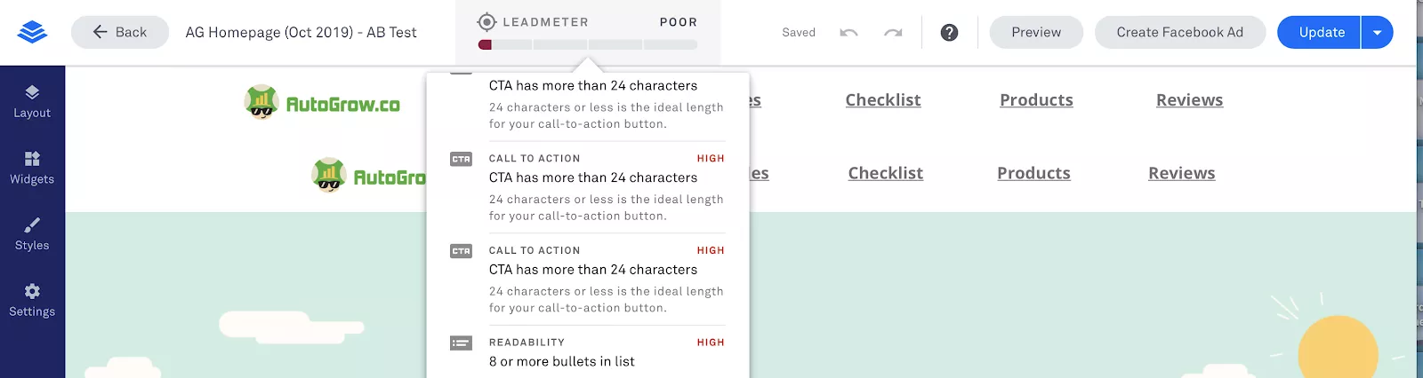Click the Readability list icon
Screen dimensions: 1423x378
pos(461,343)
